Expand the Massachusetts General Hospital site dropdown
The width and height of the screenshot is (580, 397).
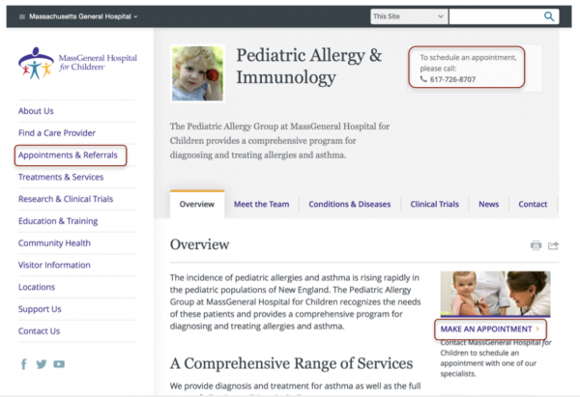coord(83,16)
